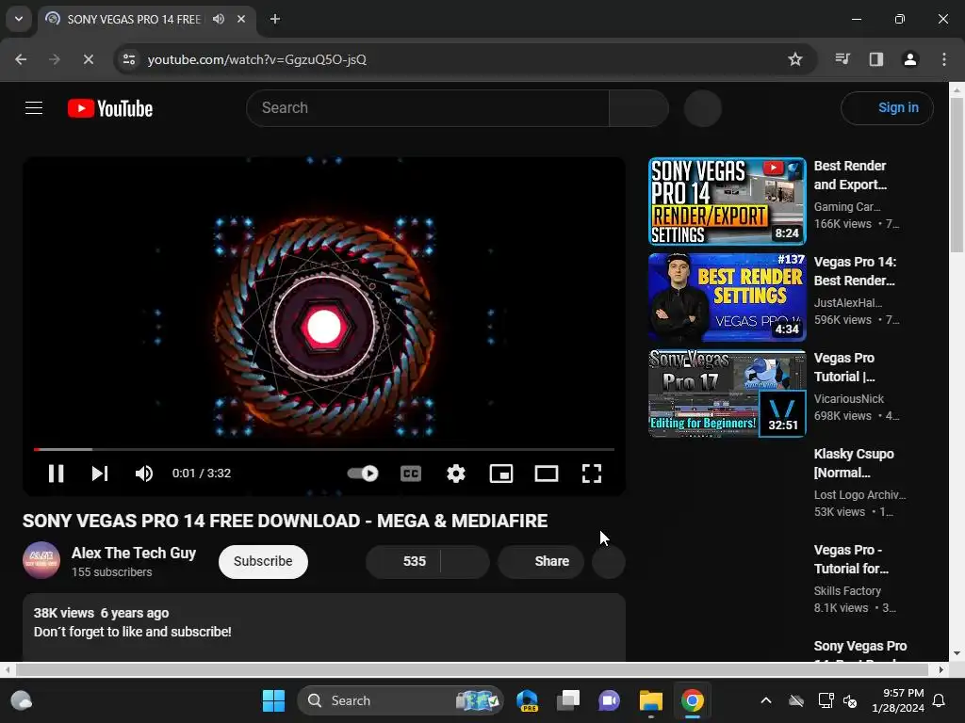View site information icon in address bar
Image resolution: width=965 pixels, height=723 pixels.
click(x=128, y=59)
